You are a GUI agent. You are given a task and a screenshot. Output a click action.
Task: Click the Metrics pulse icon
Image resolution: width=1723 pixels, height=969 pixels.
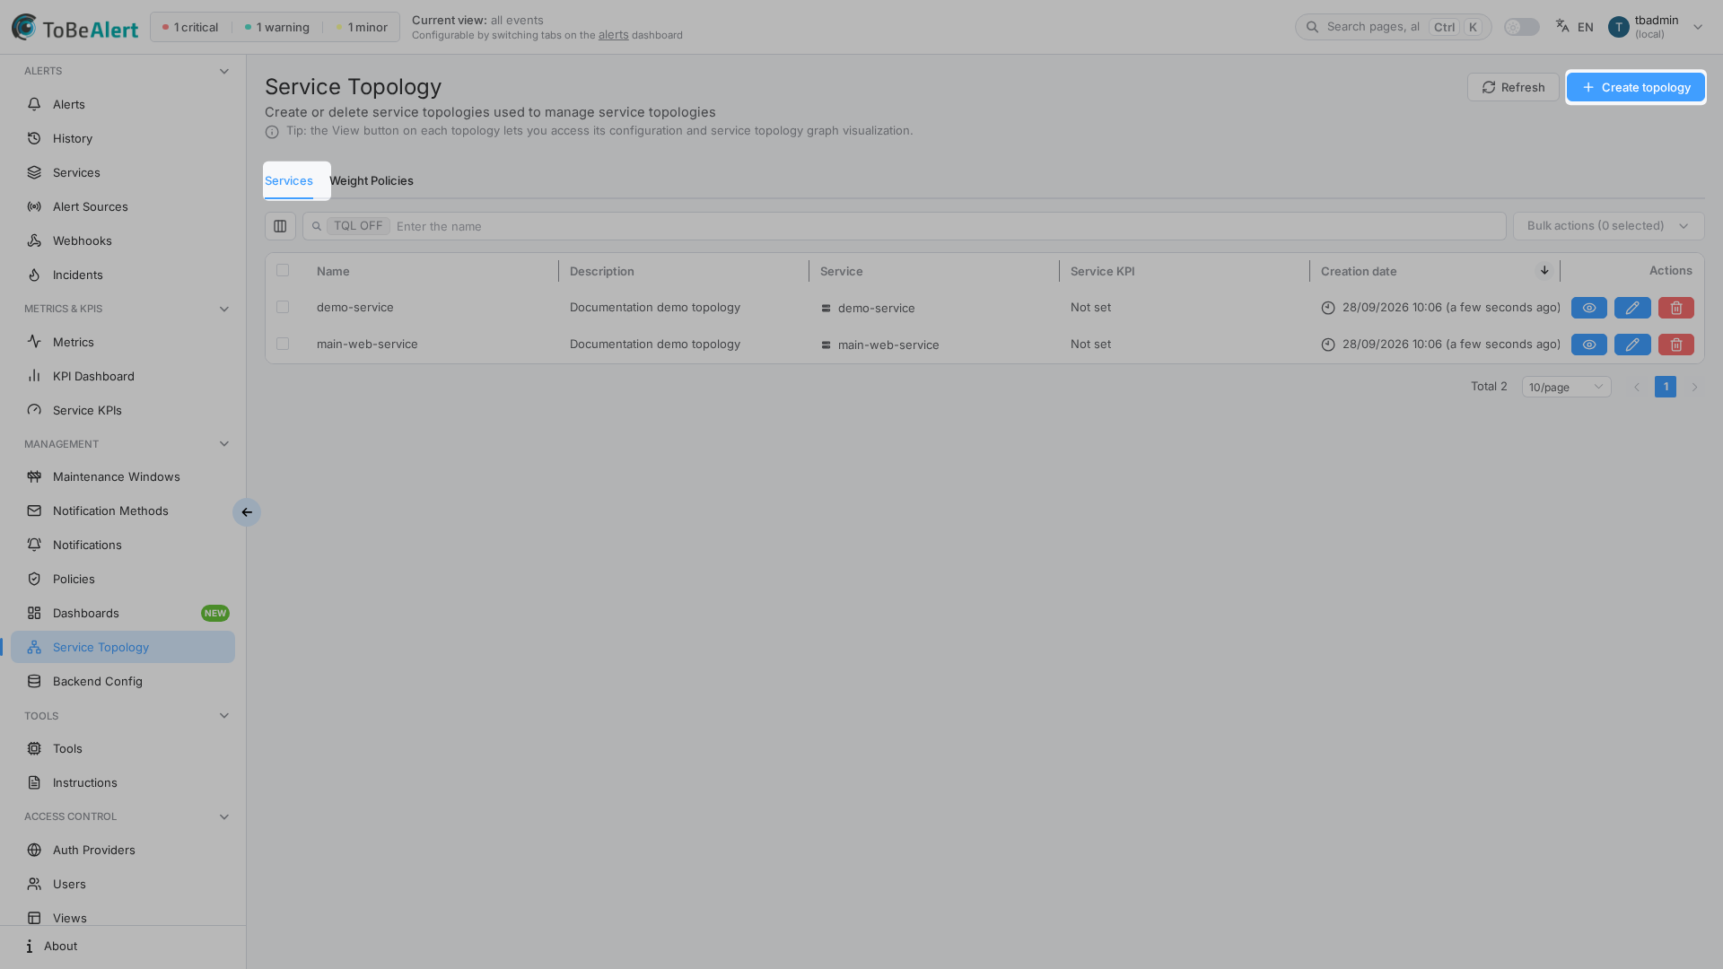pyautogui.click(x=34, y=342)
